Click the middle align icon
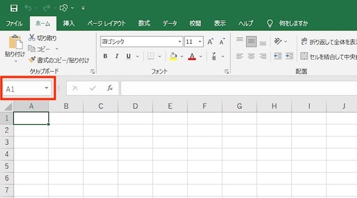 [x=251, y=42]
